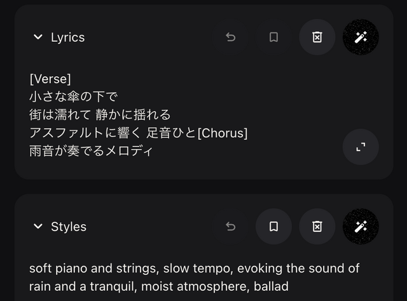407x301 pixels.
Task: Bookmark the current Lyrics
Action: coord(273,37)
